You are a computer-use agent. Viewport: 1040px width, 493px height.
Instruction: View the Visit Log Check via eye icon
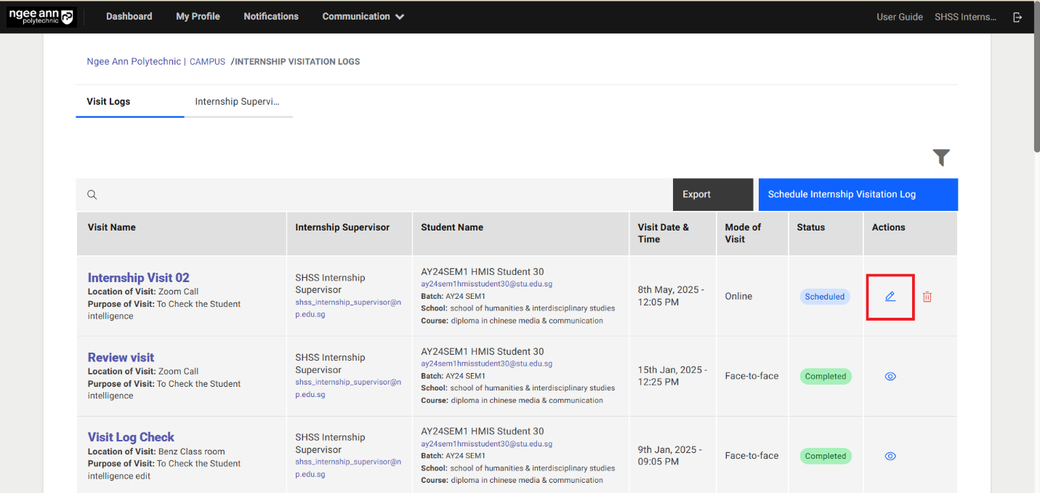click(890, 456)
